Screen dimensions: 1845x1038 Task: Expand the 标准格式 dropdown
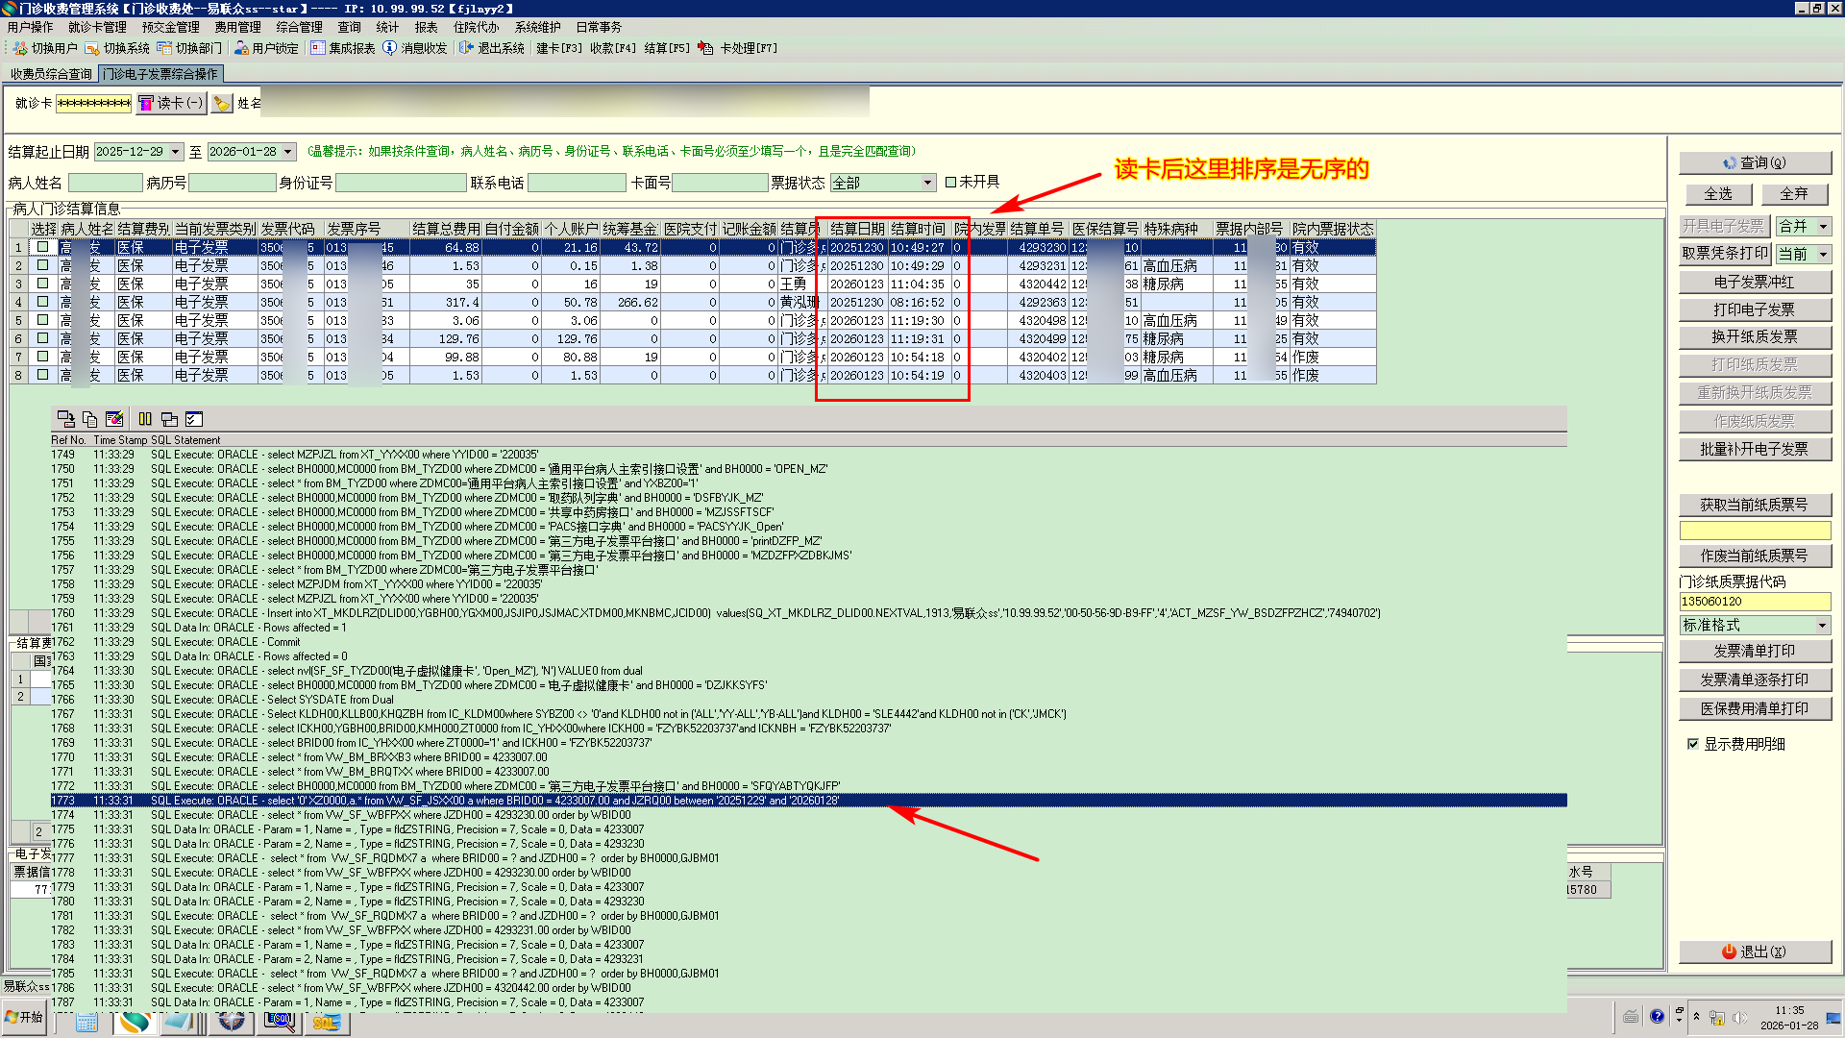(x=1822, y=626)
